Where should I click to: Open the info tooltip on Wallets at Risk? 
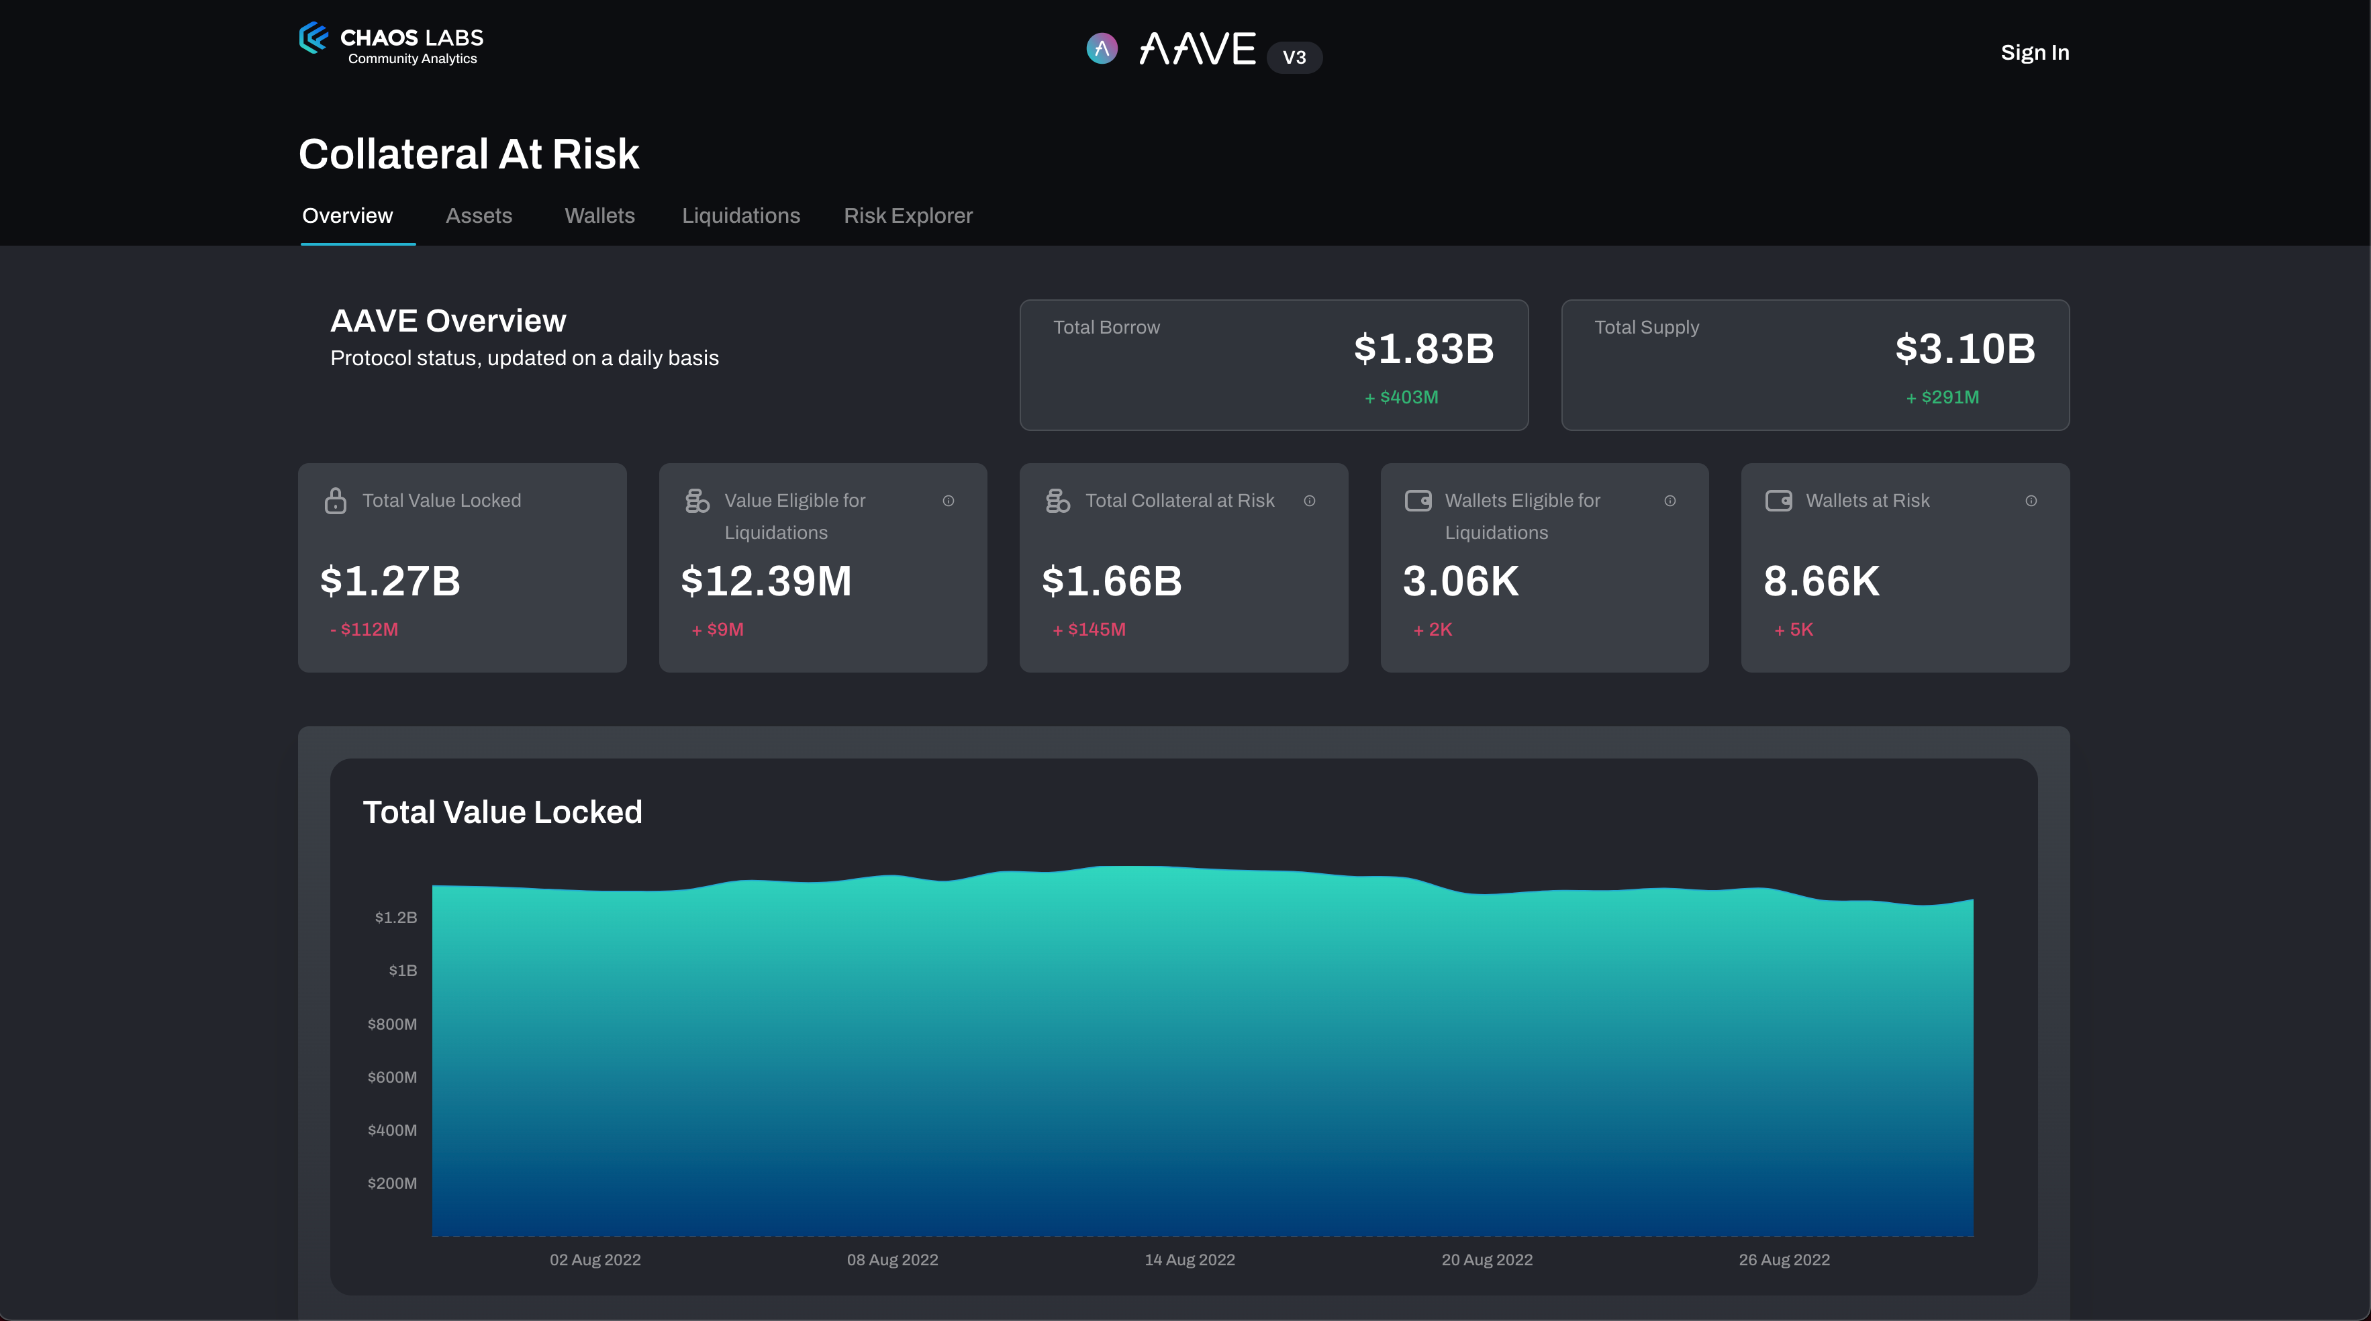click(x=2031, y=501)
